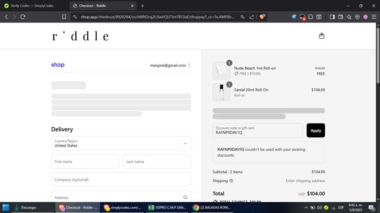
Task: Switch to Verify Codes SimplyCodes tab
Action: coord(32,5)
